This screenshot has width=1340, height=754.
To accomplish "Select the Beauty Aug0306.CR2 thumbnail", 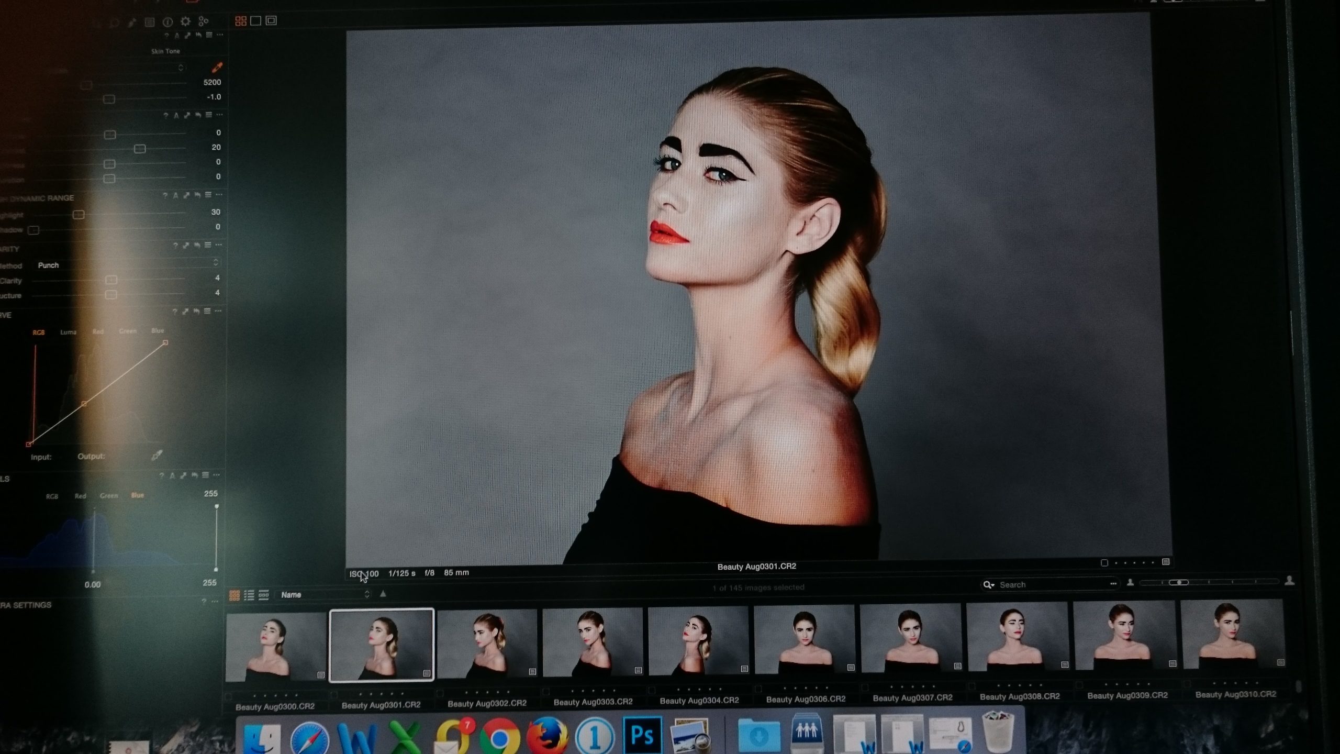I will [x=805, y=639].
